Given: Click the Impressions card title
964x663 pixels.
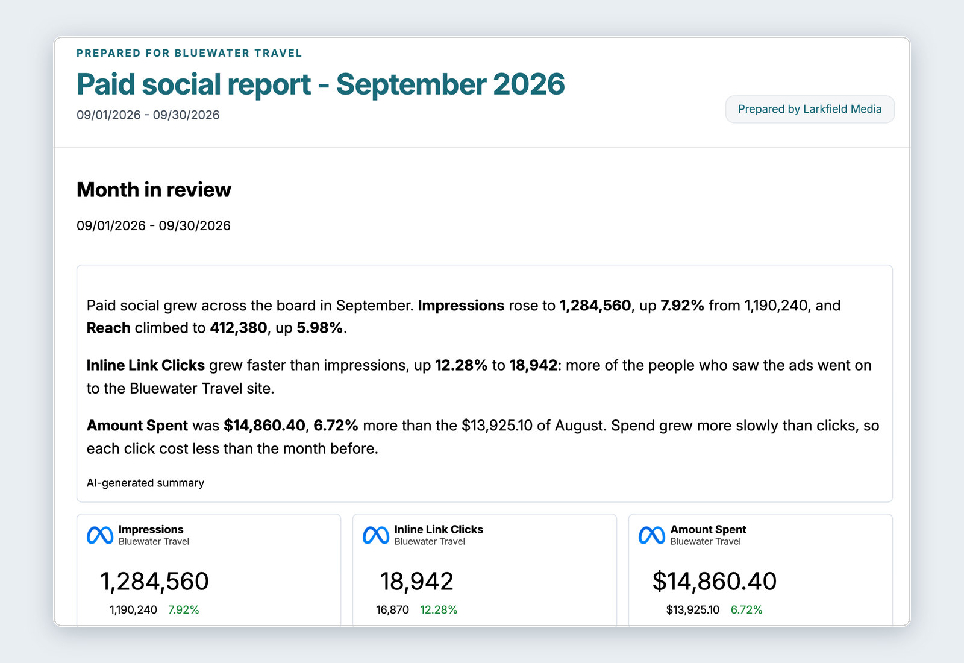Looking at the screenshot, I should (151, 529).
